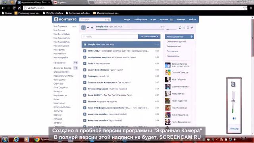Open Популярное section
This screenshot has height=143, width=254.
coord(172,51)
